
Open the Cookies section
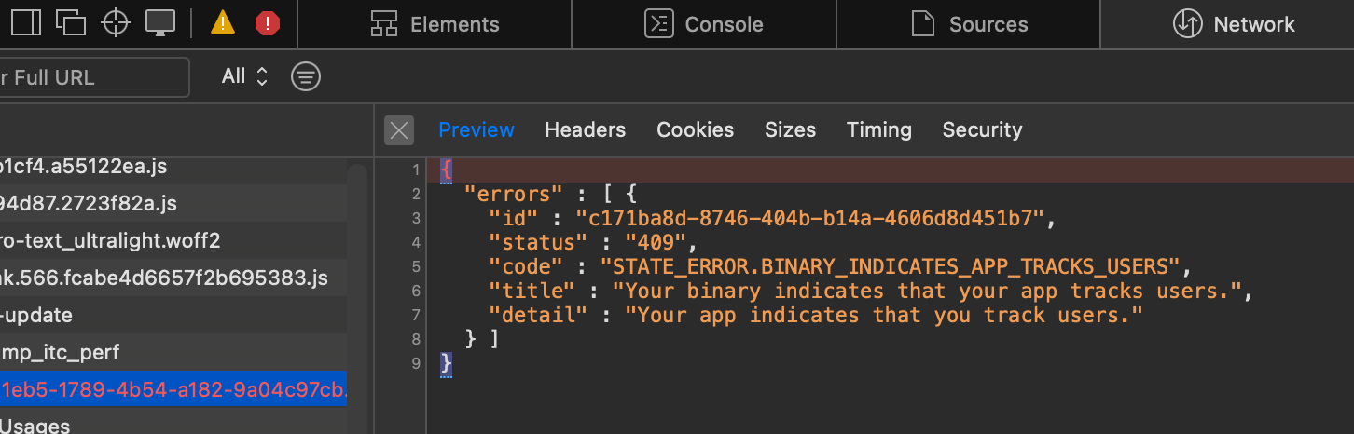click(x=695, y=130)
